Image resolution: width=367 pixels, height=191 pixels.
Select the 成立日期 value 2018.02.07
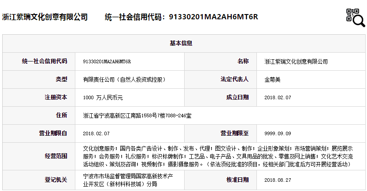(x=278, y=97)
